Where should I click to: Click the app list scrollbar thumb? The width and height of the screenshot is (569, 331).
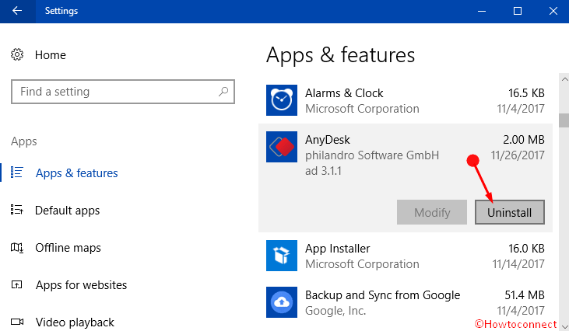[x=564, y=120]
